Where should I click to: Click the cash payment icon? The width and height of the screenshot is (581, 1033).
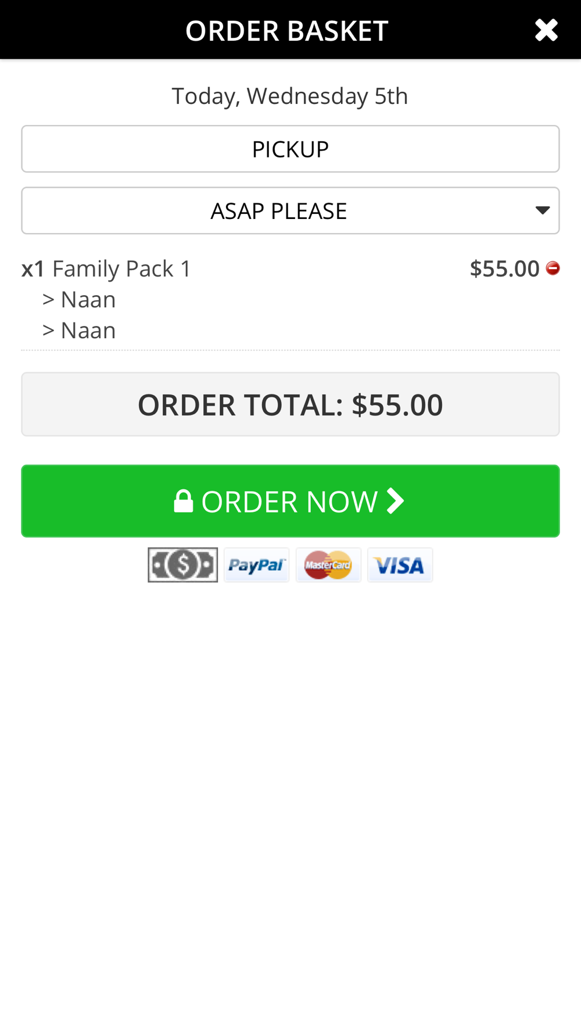182,565
